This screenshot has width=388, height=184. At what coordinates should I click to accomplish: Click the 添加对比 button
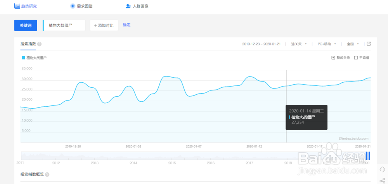click(x=104, y=25)
